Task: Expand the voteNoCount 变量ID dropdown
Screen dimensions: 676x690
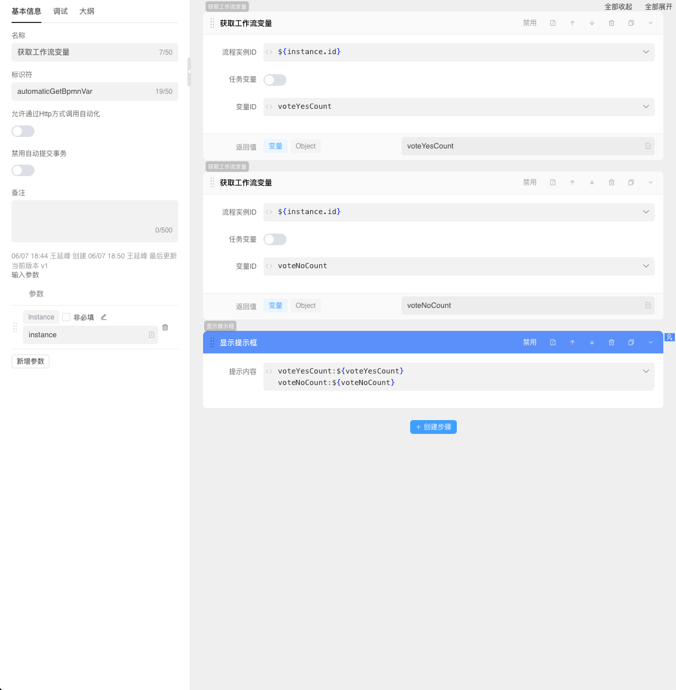Action: tap(646, 266)
